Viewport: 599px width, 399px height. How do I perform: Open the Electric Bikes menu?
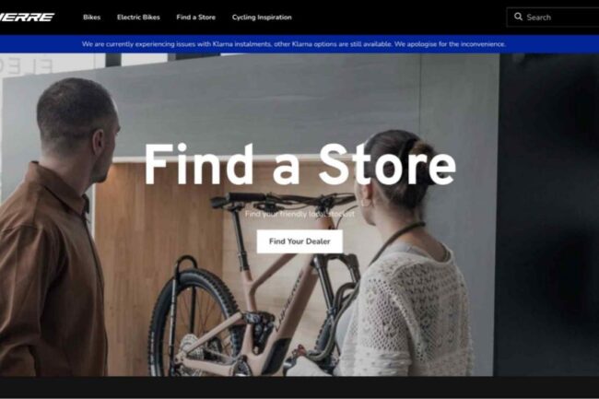[x=138, y=18]
